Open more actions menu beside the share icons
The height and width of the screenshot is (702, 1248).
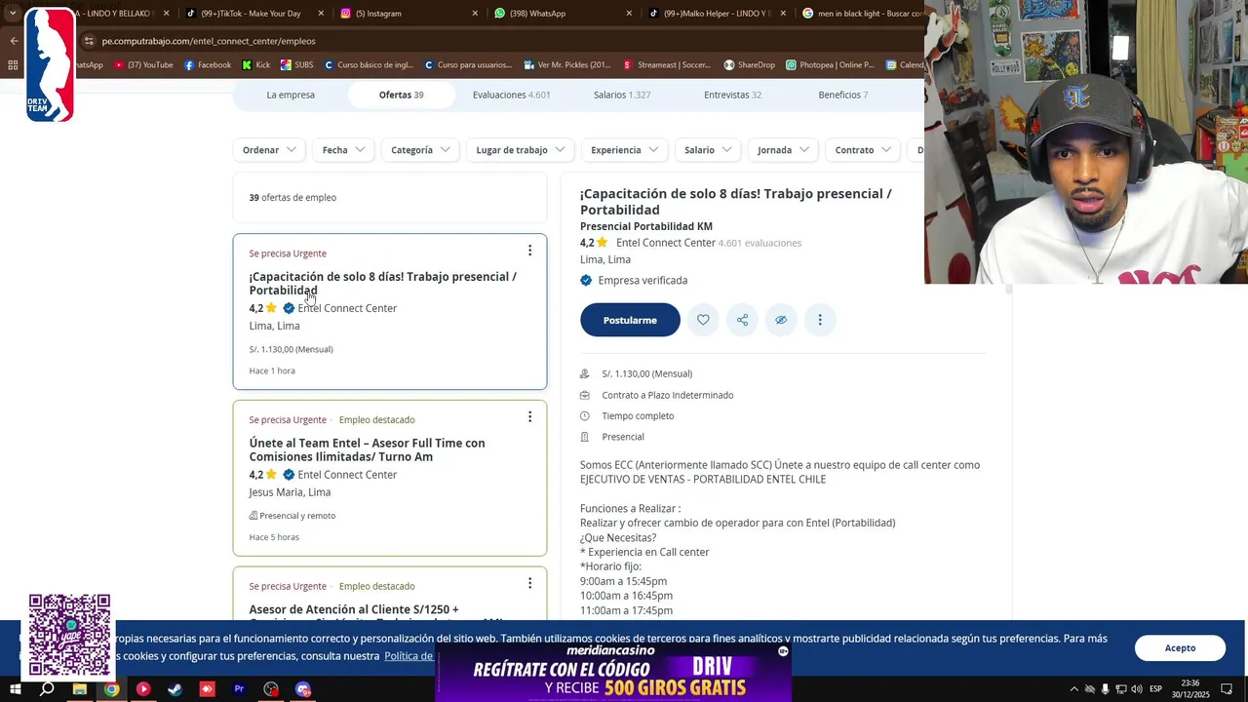(820, 320)
